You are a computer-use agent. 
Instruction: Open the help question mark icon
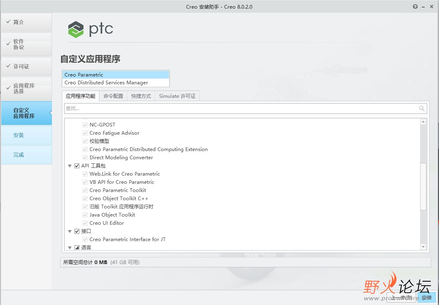415,7
